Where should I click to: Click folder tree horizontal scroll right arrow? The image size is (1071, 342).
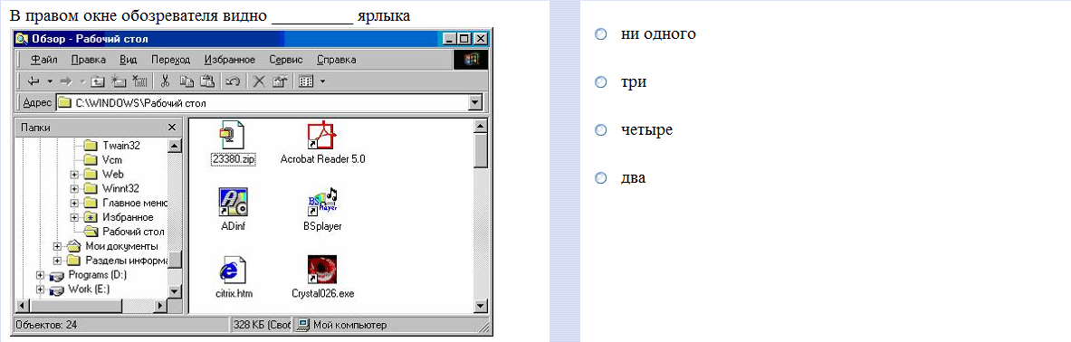[x=161, y=305]
